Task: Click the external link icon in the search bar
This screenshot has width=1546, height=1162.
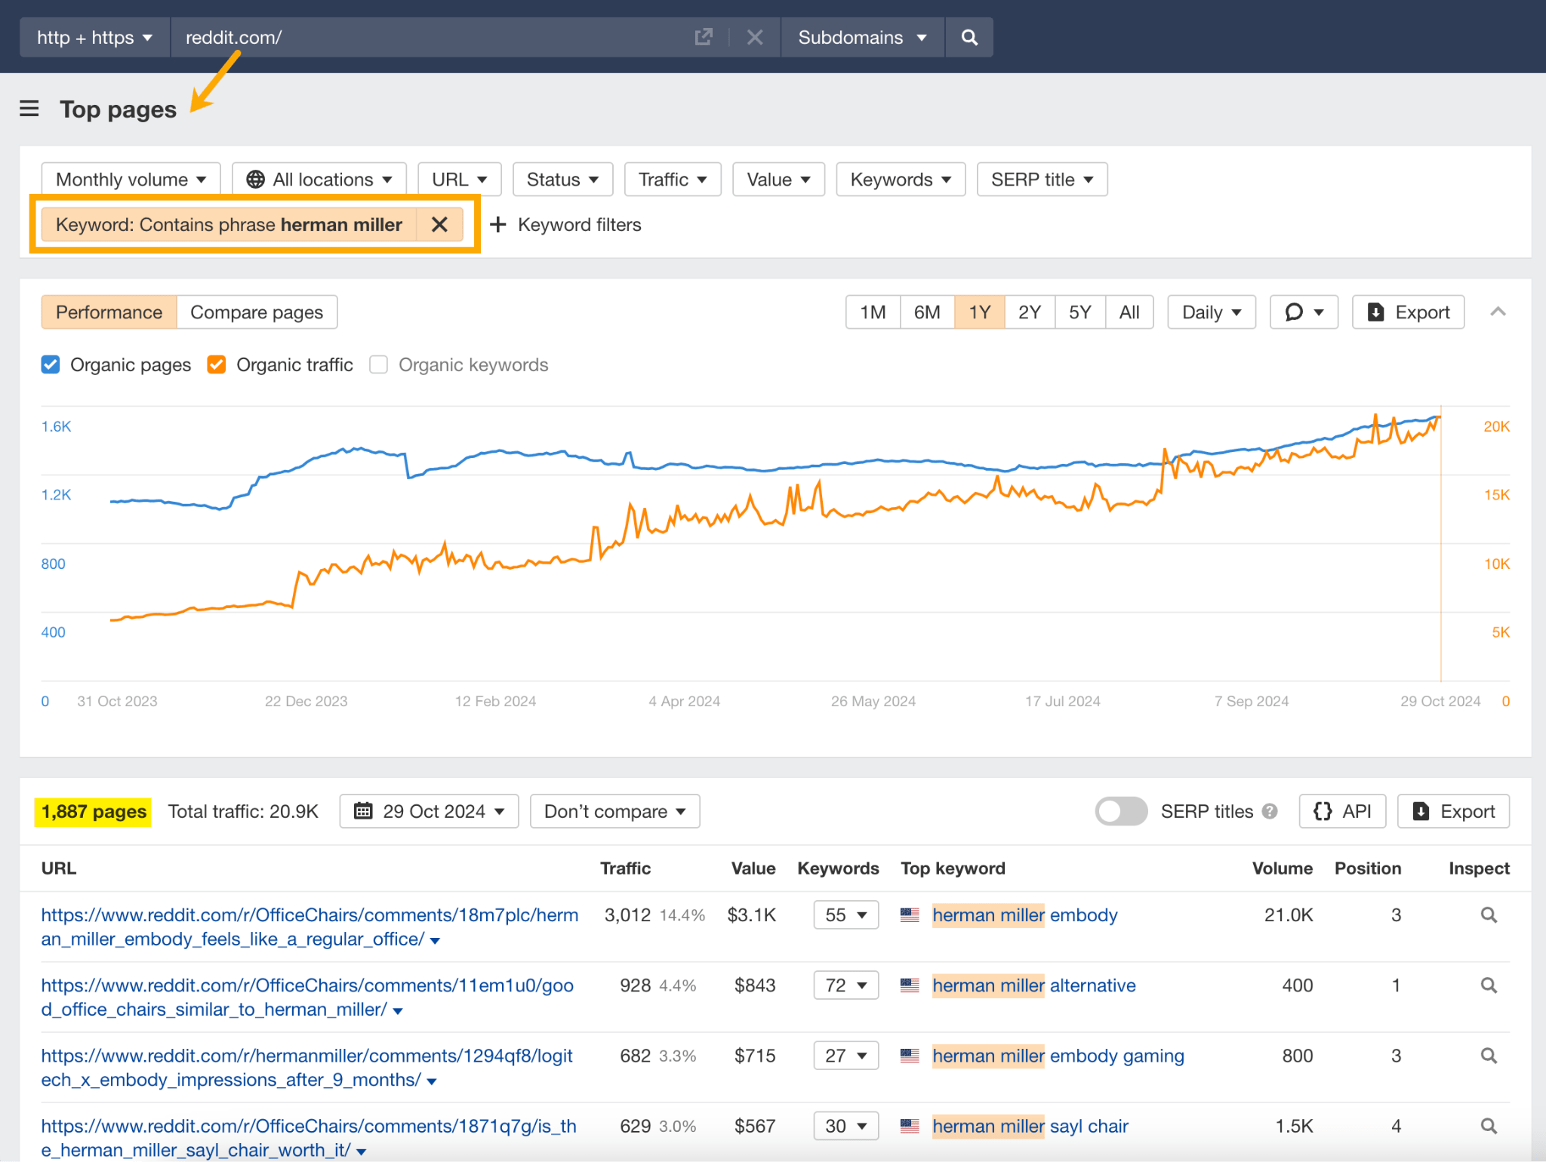Action: pos(703,36)
